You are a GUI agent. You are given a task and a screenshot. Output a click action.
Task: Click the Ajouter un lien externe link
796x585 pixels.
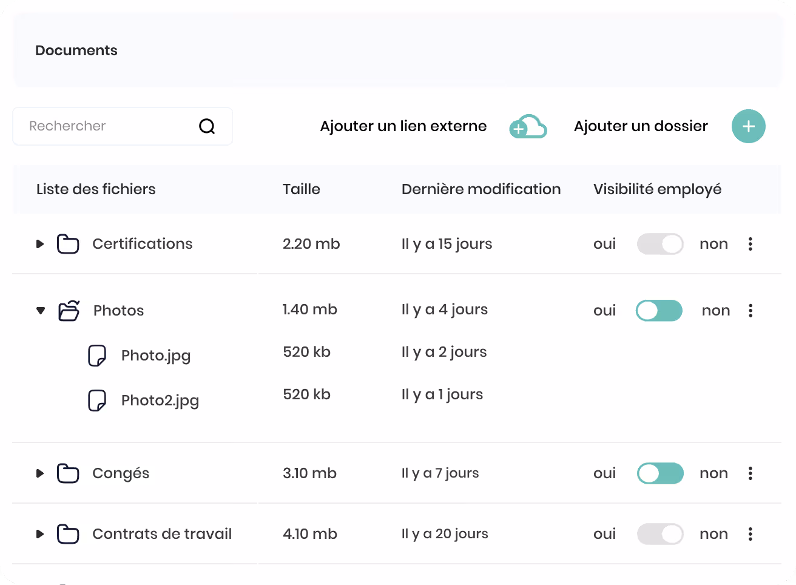403,126
